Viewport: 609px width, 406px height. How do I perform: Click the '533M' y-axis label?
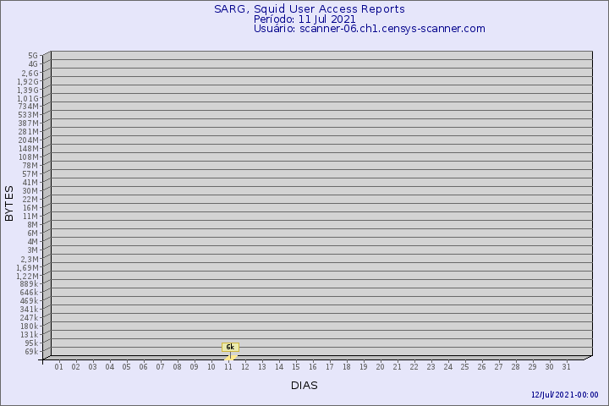(29, 115)
